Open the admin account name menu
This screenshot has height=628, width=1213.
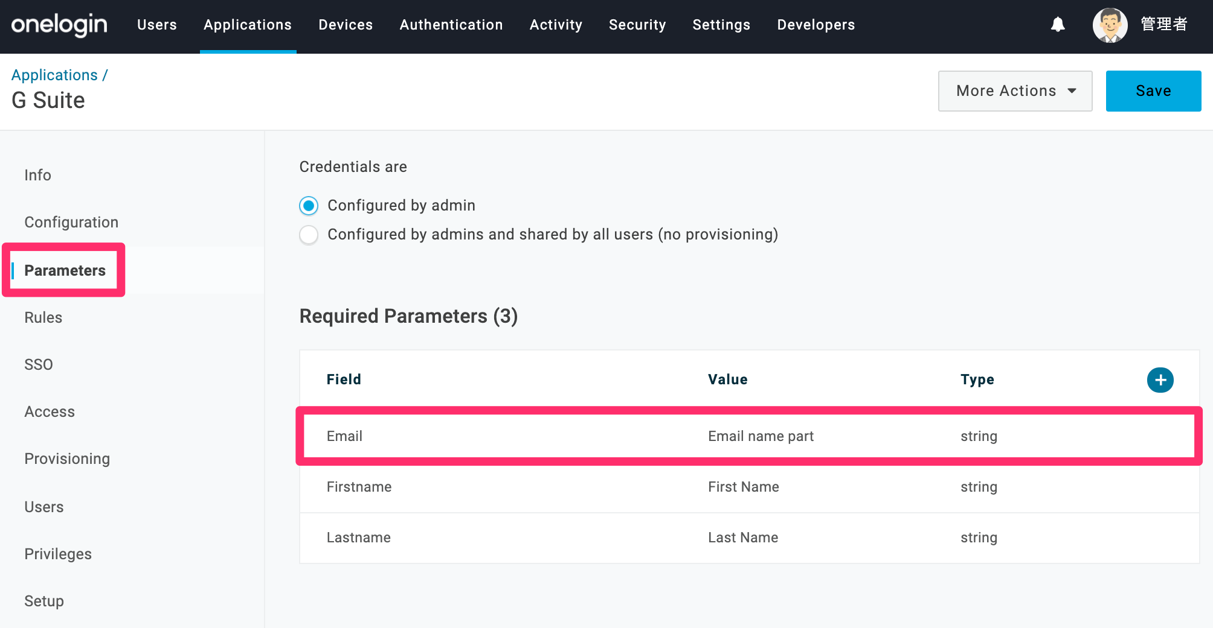[x=1164, y=25]
